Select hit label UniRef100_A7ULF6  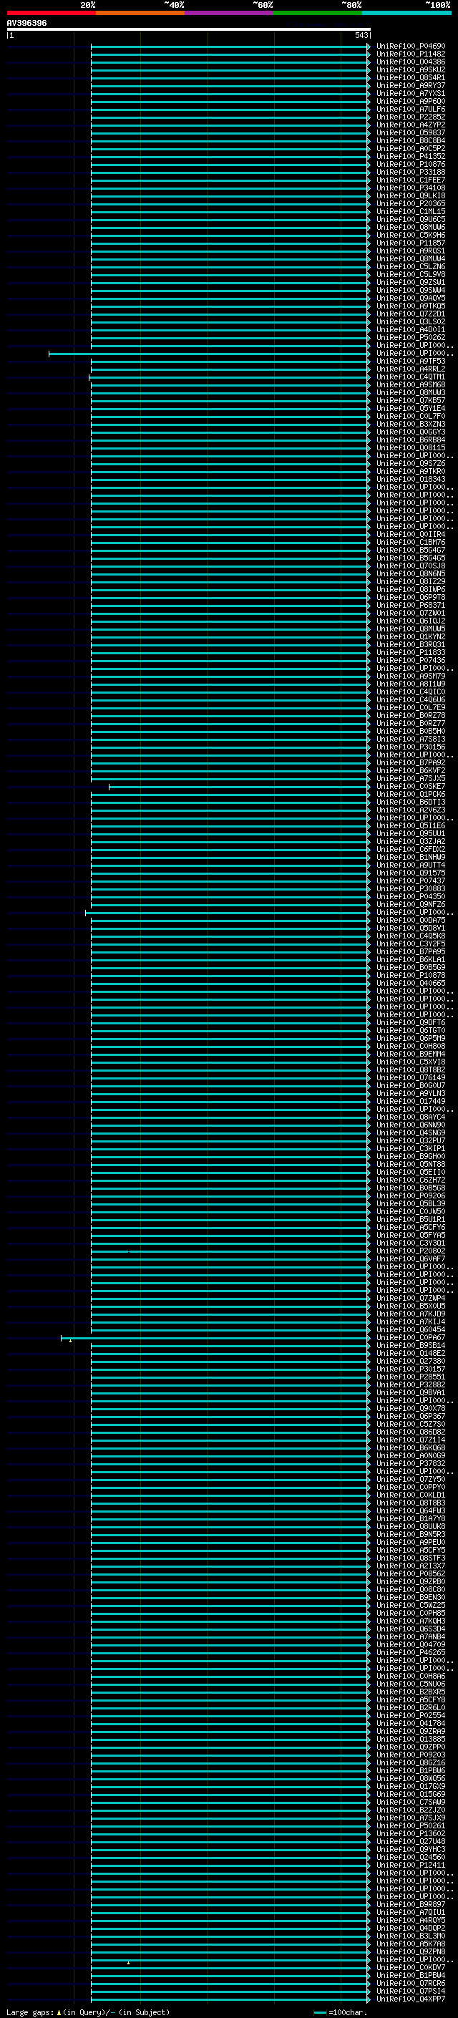coord(411,109)
